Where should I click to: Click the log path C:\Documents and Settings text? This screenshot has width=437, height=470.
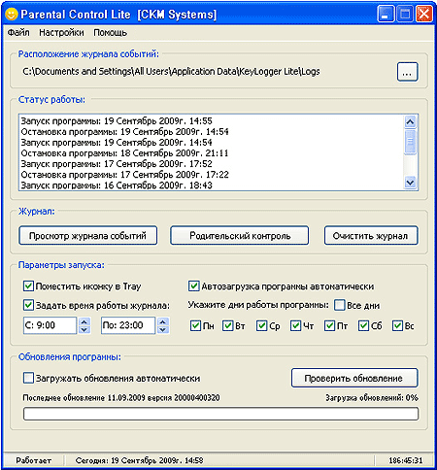click(171, 72)
